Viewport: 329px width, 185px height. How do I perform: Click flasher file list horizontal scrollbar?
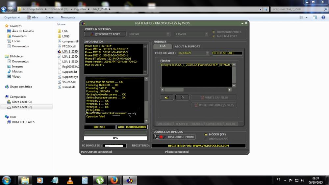pyautogui.click(x=196, y=90)
